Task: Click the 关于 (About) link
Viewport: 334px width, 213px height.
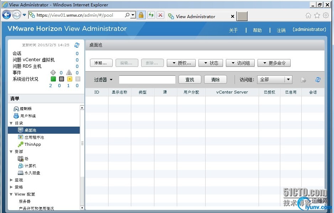Action: (233, 30)
